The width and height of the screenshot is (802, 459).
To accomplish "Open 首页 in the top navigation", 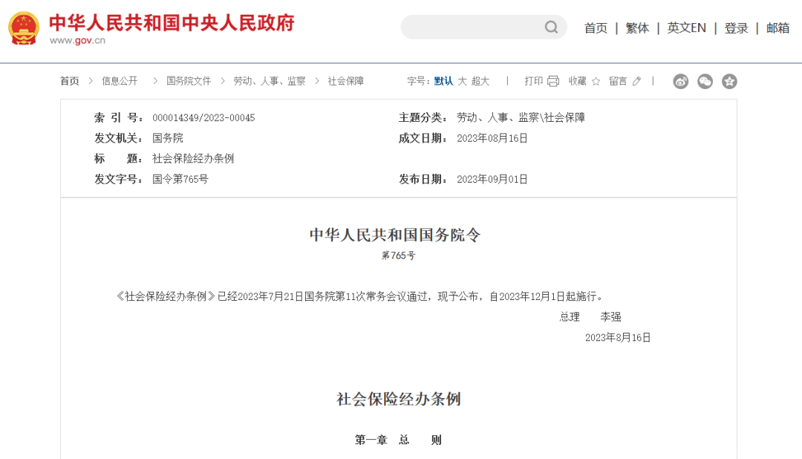I will pyautogui.click(x=596, y=28).
